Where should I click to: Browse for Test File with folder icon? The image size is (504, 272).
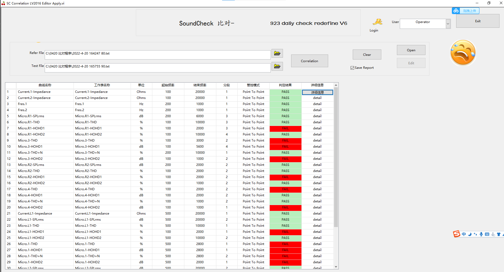click(277, 66)
